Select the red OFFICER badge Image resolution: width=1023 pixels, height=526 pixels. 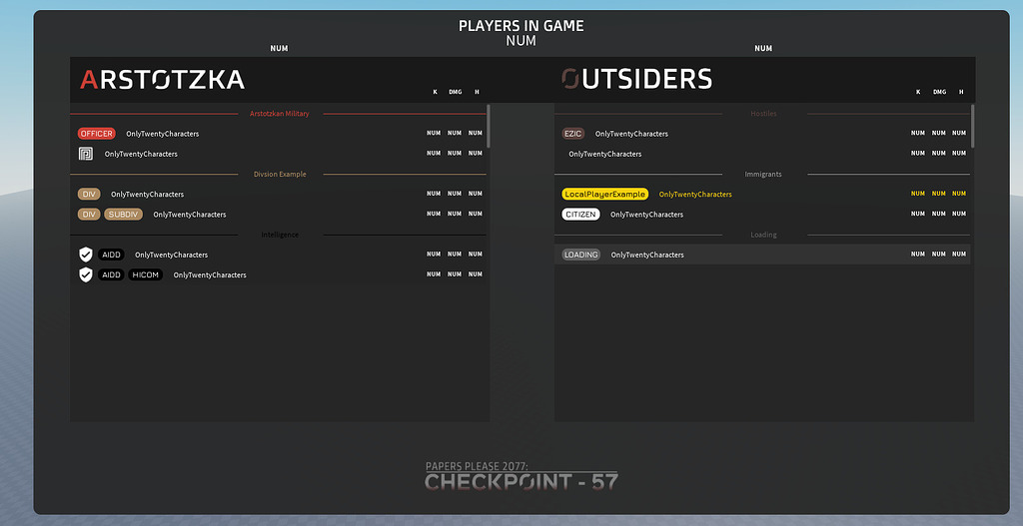click(97, 134)
